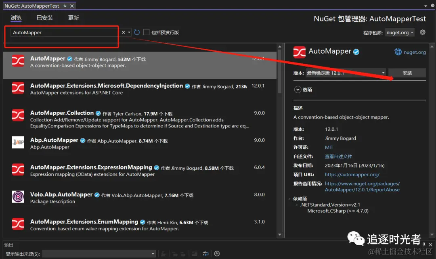Click the 安装 install button
The image size is (436, 259).
(407, 73)
